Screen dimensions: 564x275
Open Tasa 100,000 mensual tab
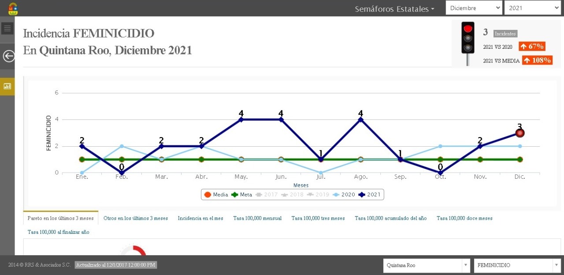pos(257,218)
